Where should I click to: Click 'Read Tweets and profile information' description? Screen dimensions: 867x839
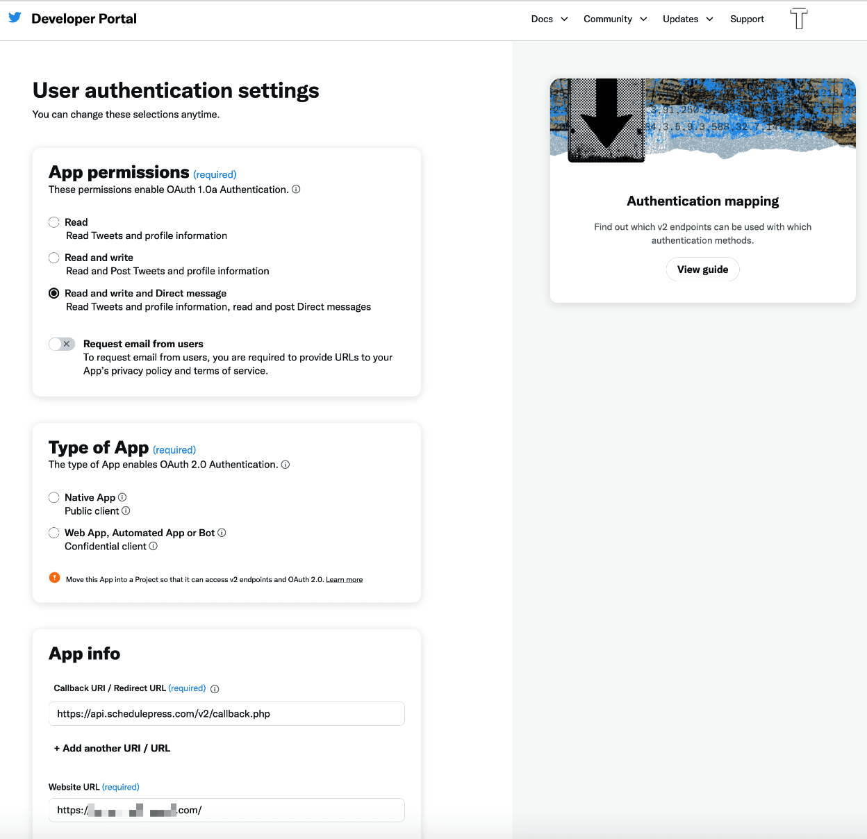click(x=147, y=235)
